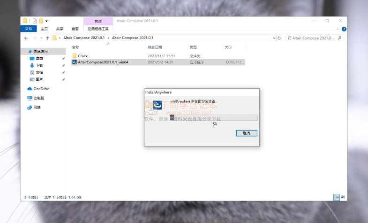368x223 pixels.
Task: Open 下载 (Downloads) in the sidebar
Action: [x=39, y=65]
